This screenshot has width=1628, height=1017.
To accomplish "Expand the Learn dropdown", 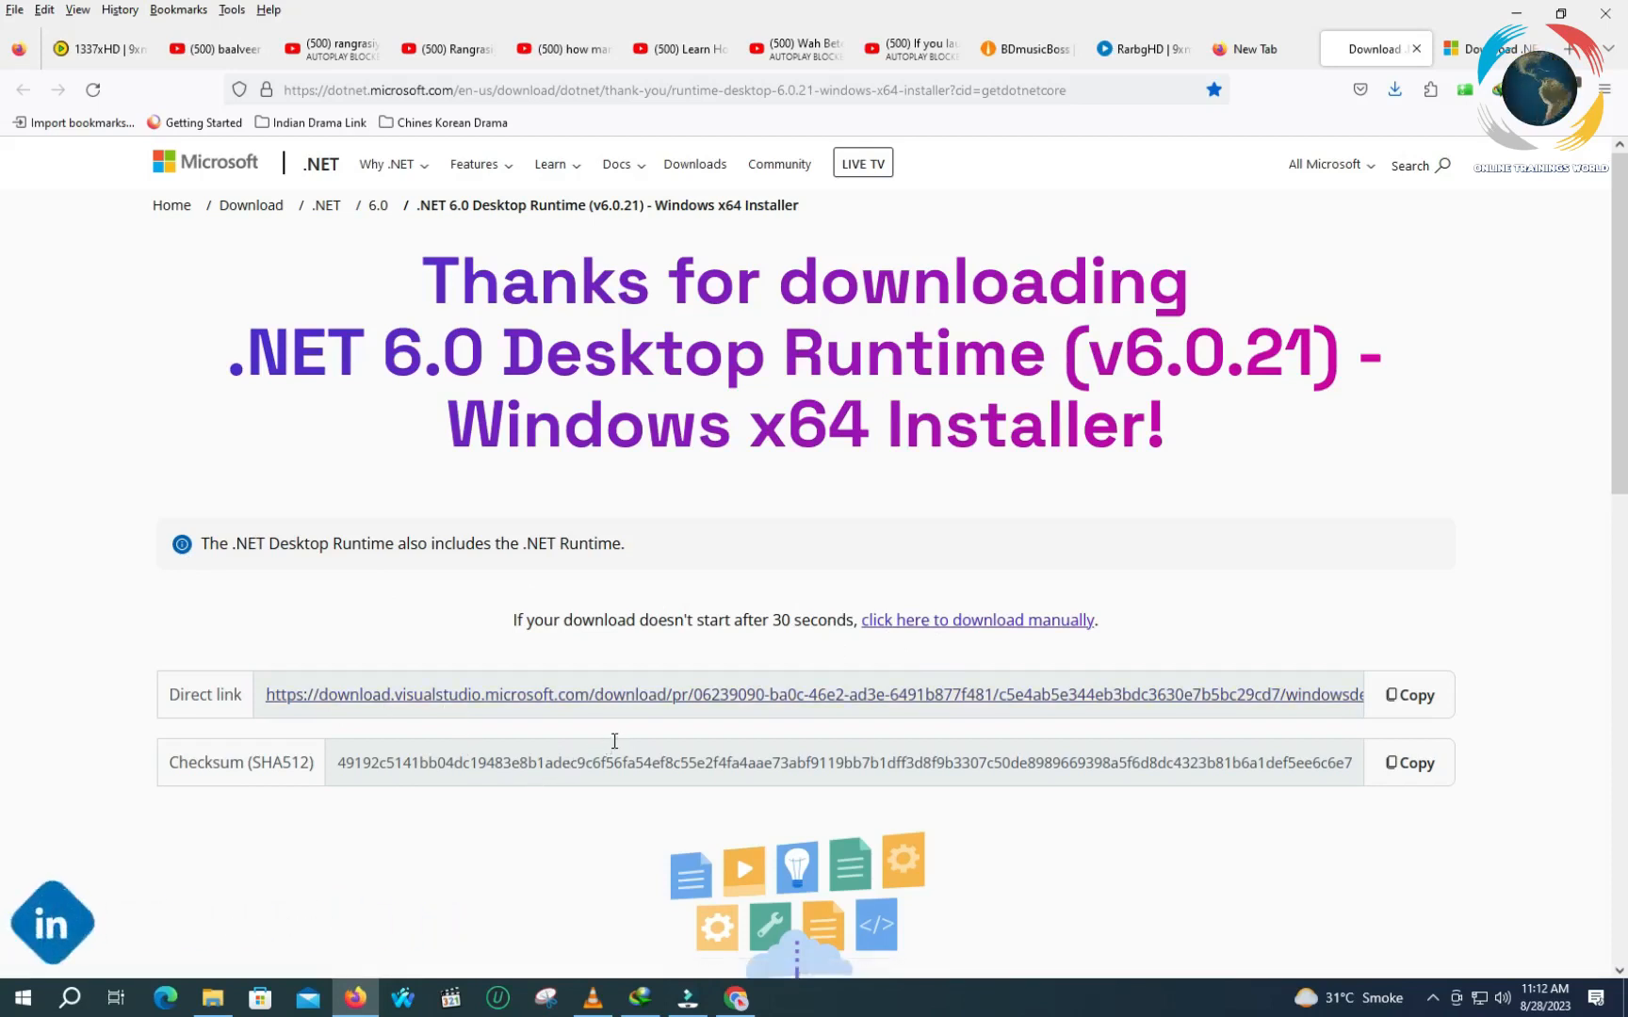I will click(x=558, y=164).
